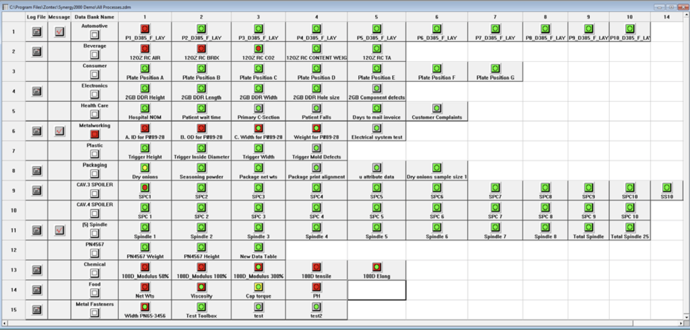This screenshot has height=330, width=690.
Task: Open the Spindle 5 process icon
Action: (377, 227)
